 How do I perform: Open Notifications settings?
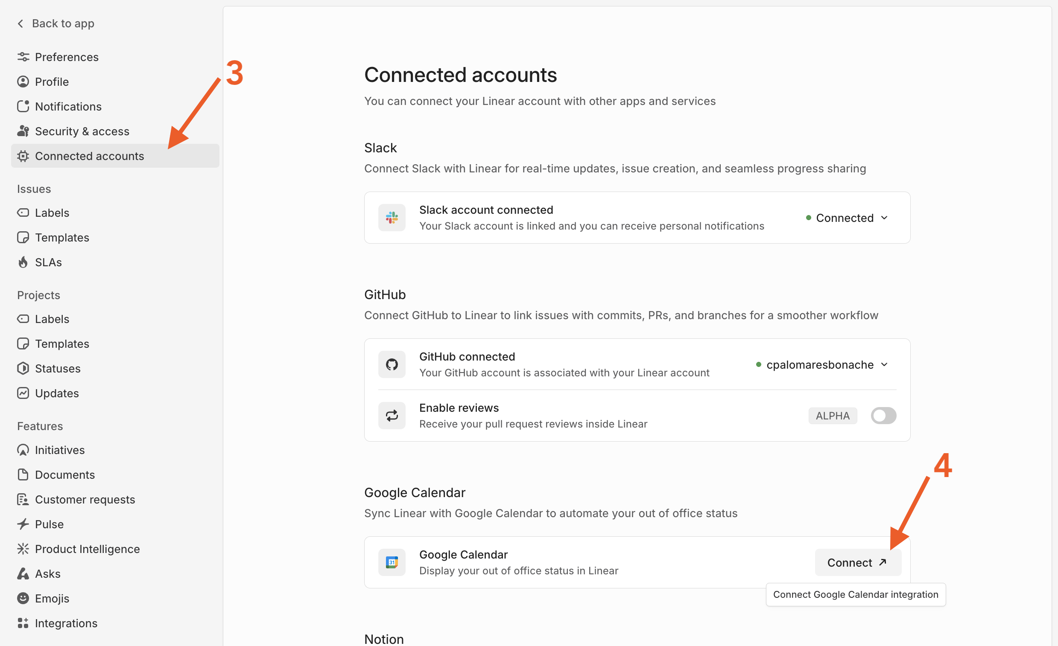[x=115, y=106]
